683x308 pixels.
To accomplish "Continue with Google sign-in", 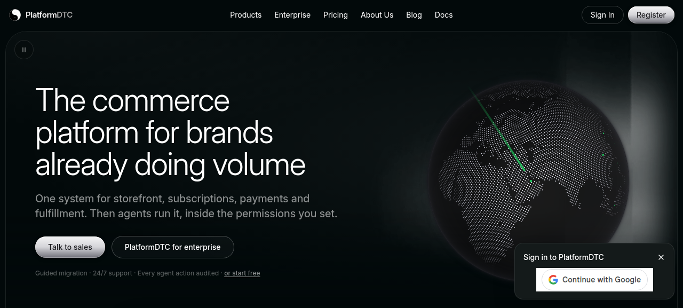I will click(594, 280).
